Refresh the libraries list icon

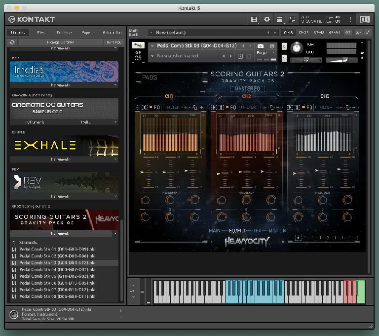12,42
